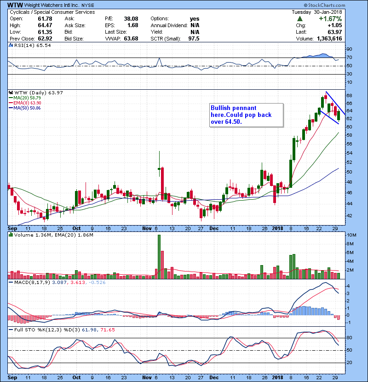Screen dimensions: 368x382
Task: Click the WTW (Daily) 63.97 chart title
Action: [x=39, y=93]
